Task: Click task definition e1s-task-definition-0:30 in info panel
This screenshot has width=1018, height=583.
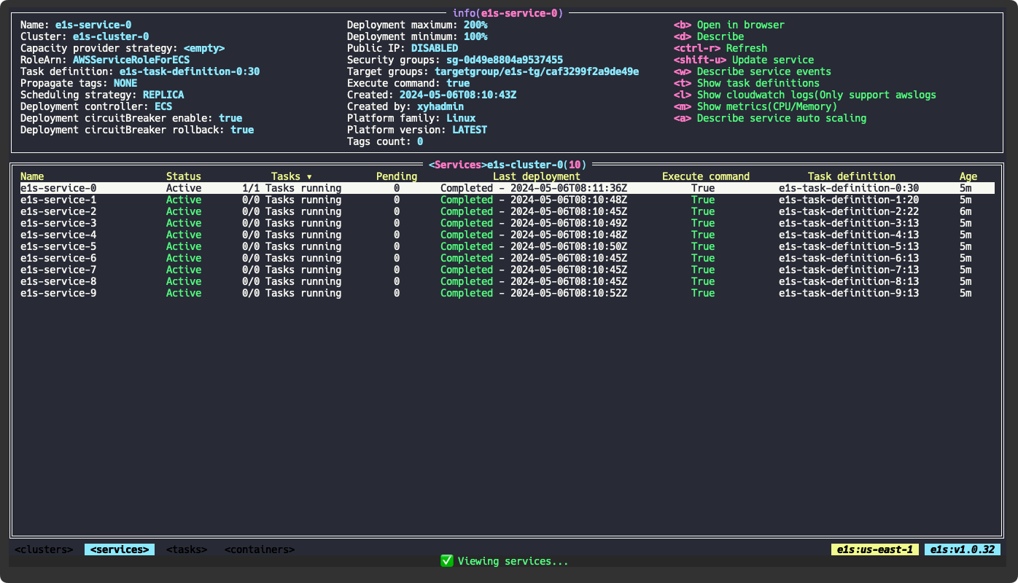Action: 190,71
